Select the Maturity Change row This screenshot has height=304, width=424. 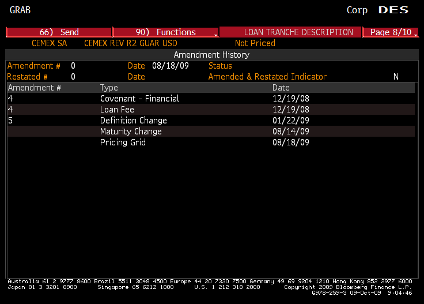coord(211,132)
